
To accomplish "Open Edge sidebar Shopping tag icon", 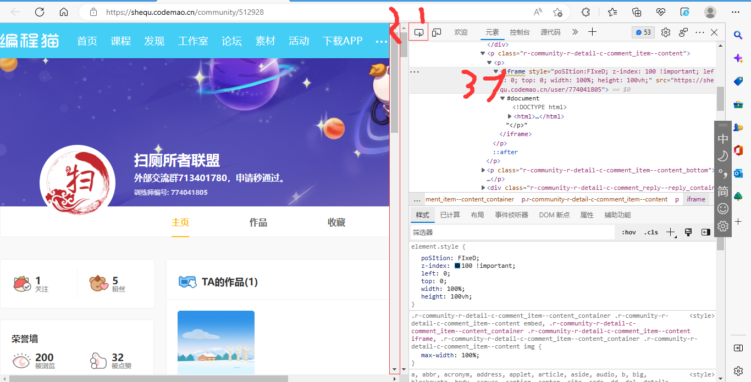I will coord(738,81).
